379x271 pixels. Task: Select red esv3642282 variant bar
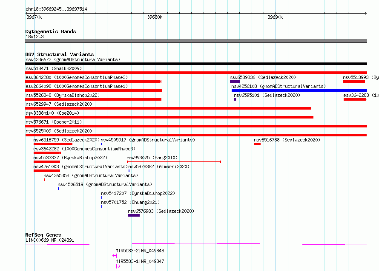pos(47,153)
